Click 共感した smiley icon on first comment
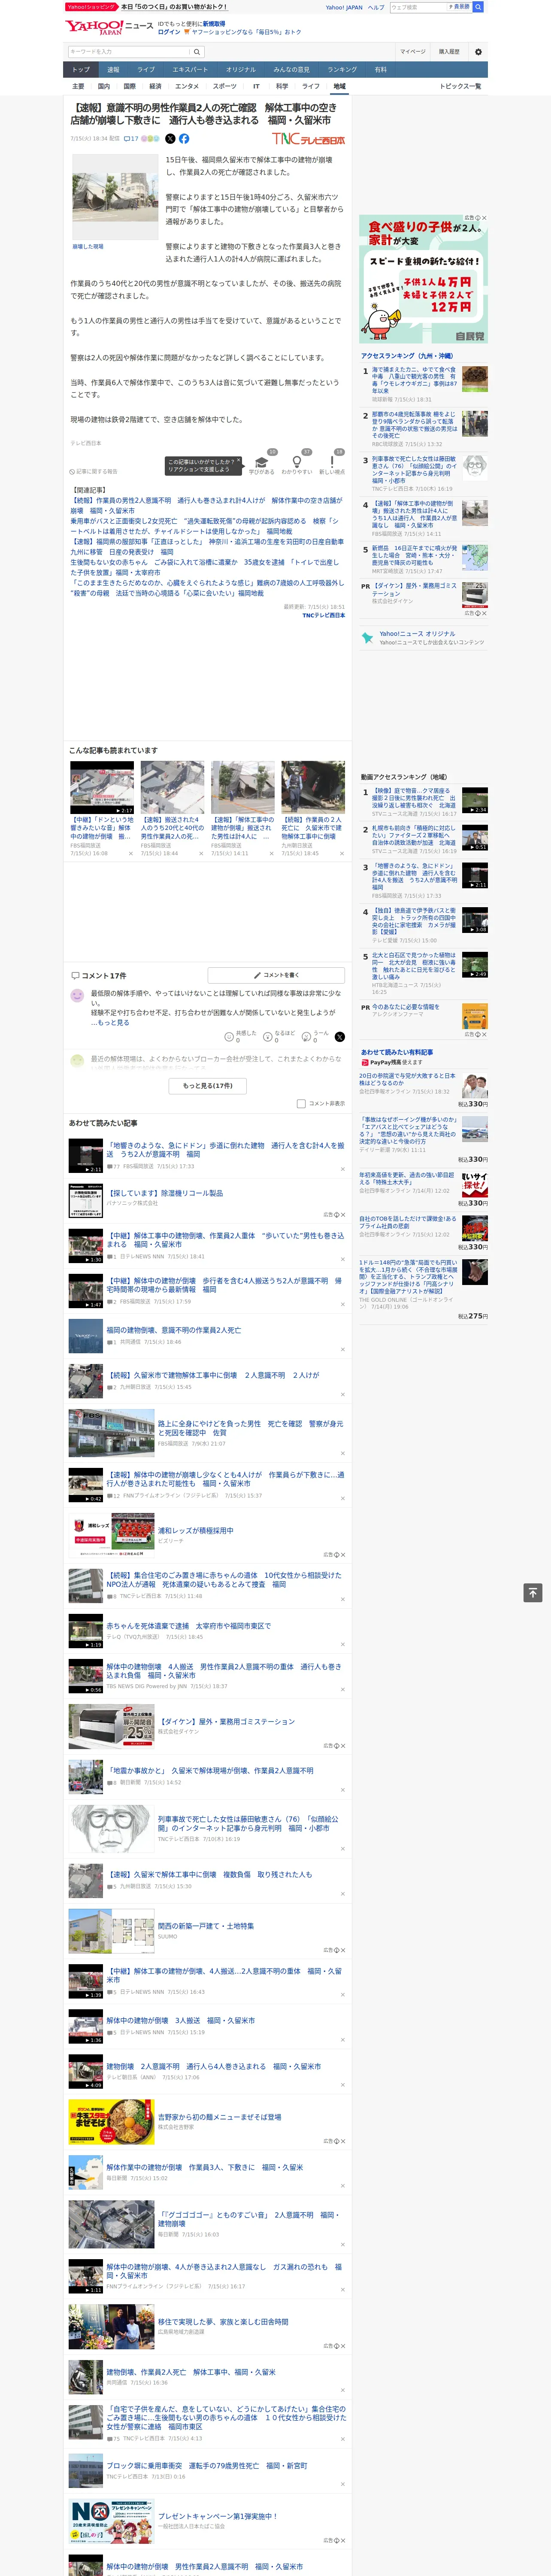The image size is (551, 2576). (229, 1037)
